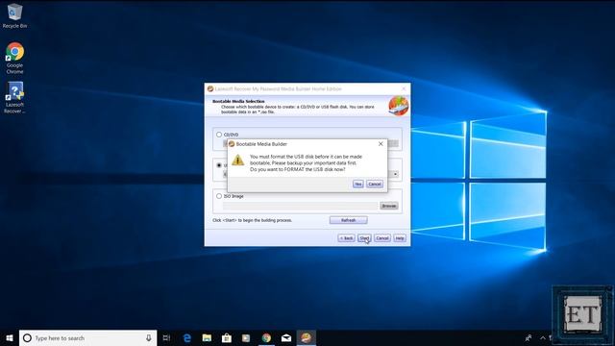615x346 pixels.
Task: Select the ISO Image radio option
Action: point(219,196)
